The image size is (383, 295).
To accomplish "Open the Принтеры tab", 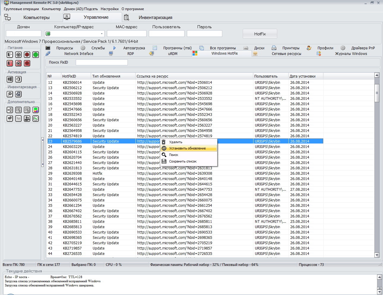I will click(291, 48).
